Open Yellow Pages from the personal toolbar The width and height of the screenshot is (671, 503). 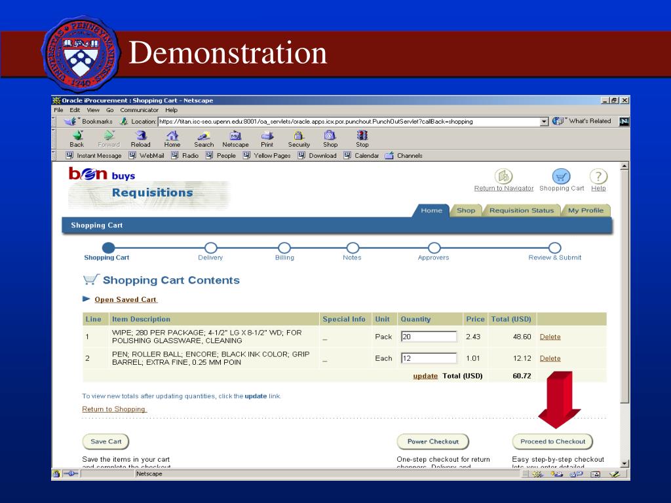tap(267, 156)
